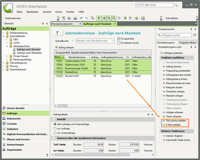Click the green plus Auftrag anlegen icon
This screenshot has height=160, width=200.
[x=56, y=47]
